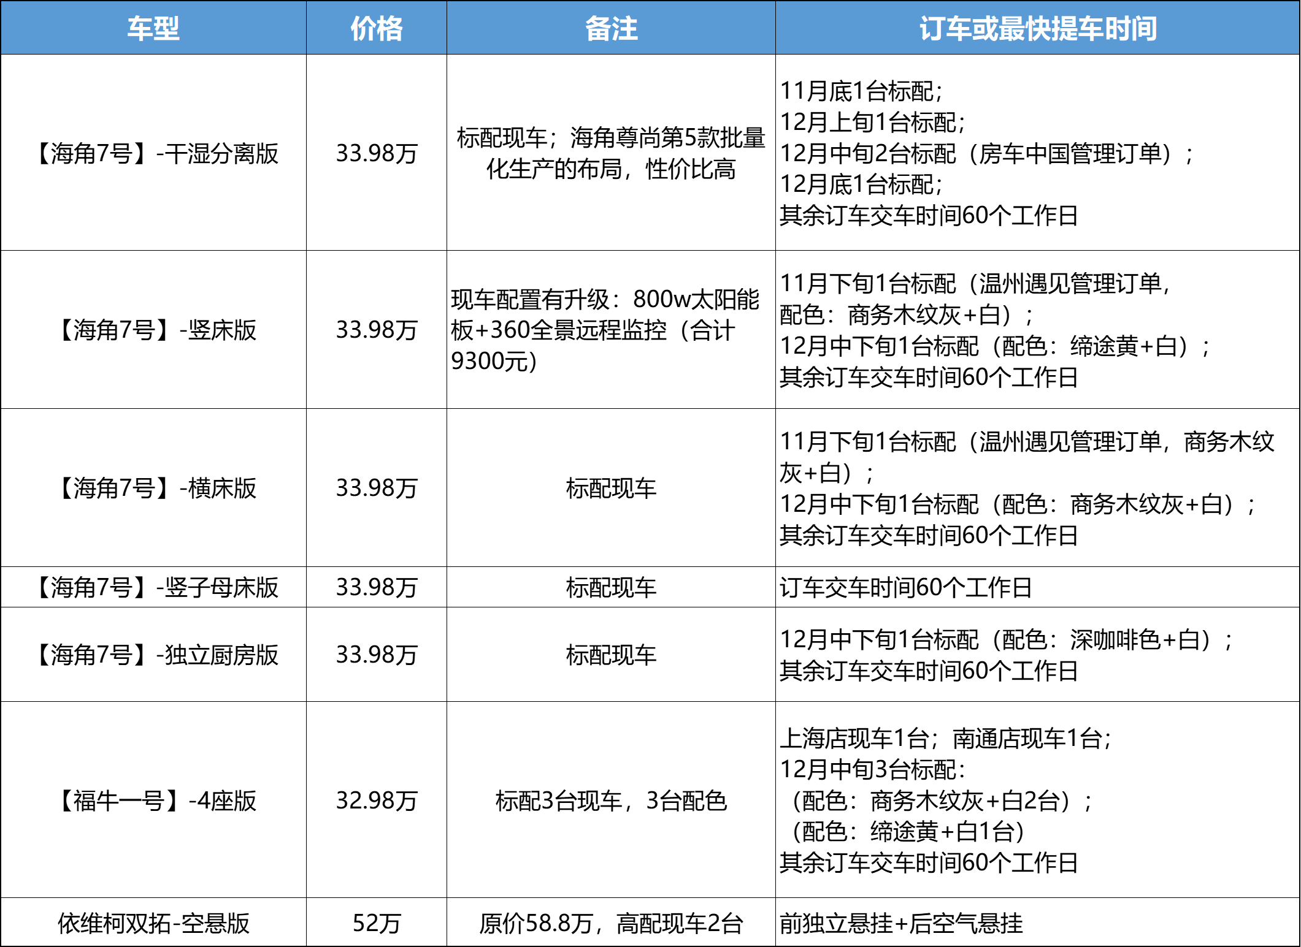Select the 【海角7号】-竖子母床版 model cell
The width and height of the screenshot is (1301, 947).
point(153,587)
